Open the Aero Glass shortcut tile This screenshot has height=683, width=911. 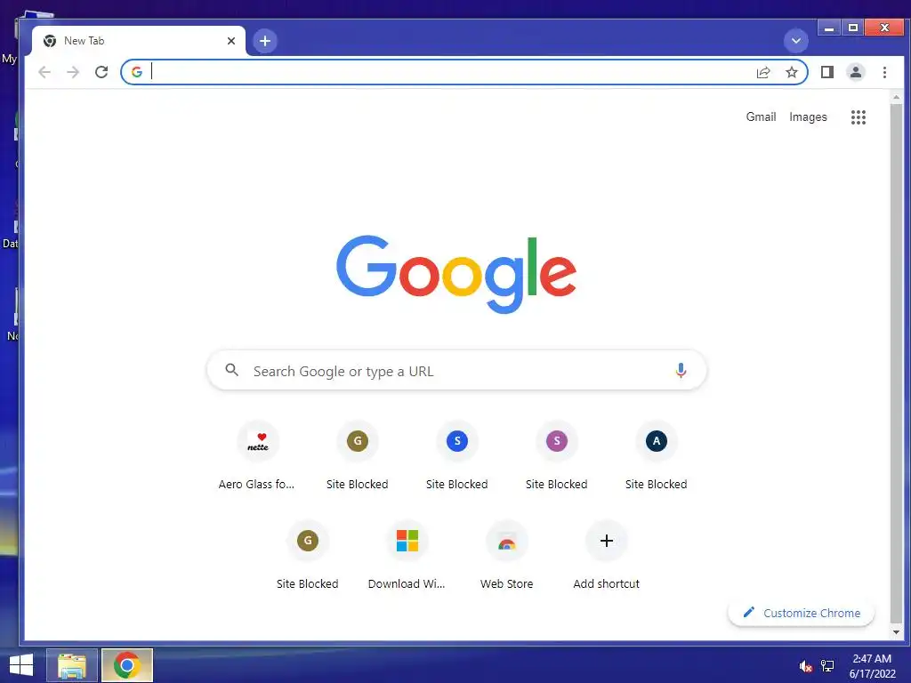point(257,456)
